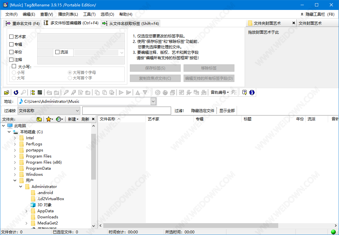Click the grid list view toolbar icon

[x=40, y=93]
